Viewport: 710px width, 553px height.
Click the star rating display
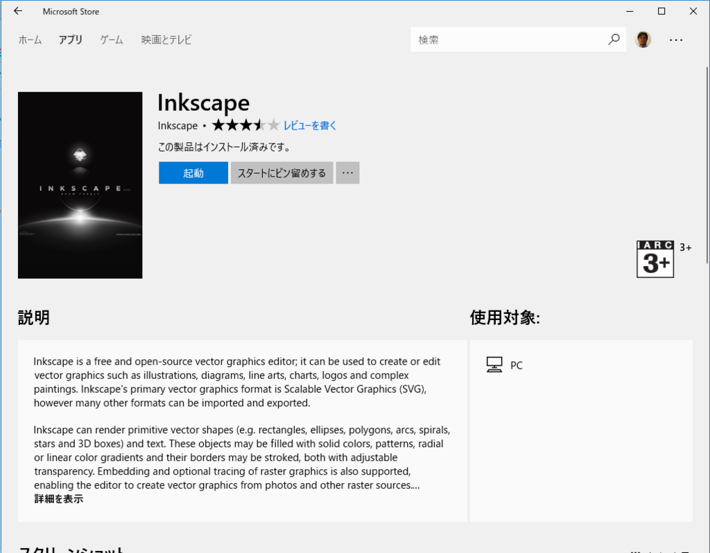[x=246, y=125]
